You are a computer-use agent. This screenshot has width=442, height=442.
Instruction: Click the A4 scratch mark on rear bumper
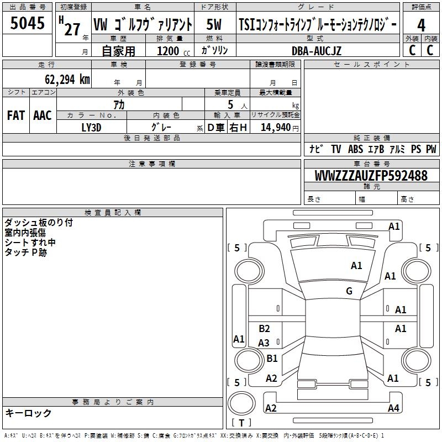tap(393, 408)
